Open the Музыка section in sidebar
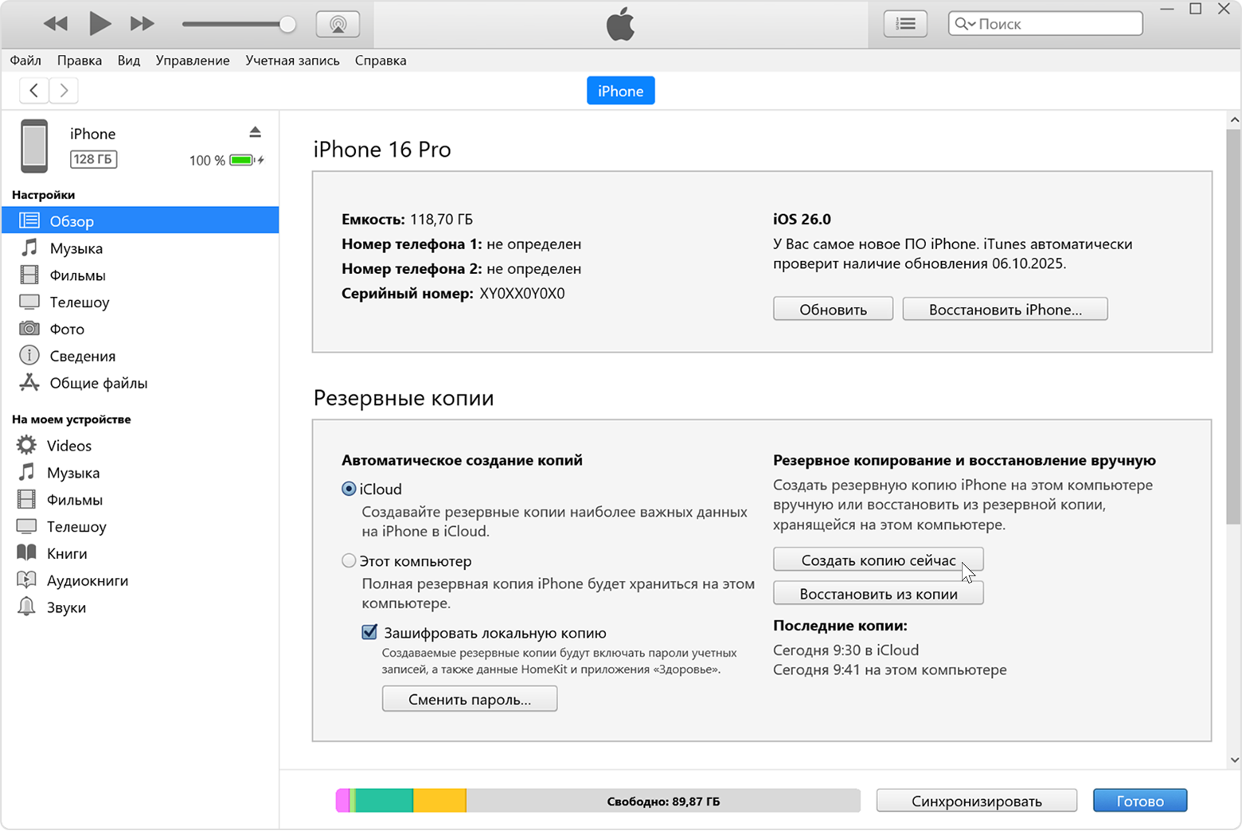Image resolution: width=1242 pixels, height=831 pixels. click(x=76, y=248)
